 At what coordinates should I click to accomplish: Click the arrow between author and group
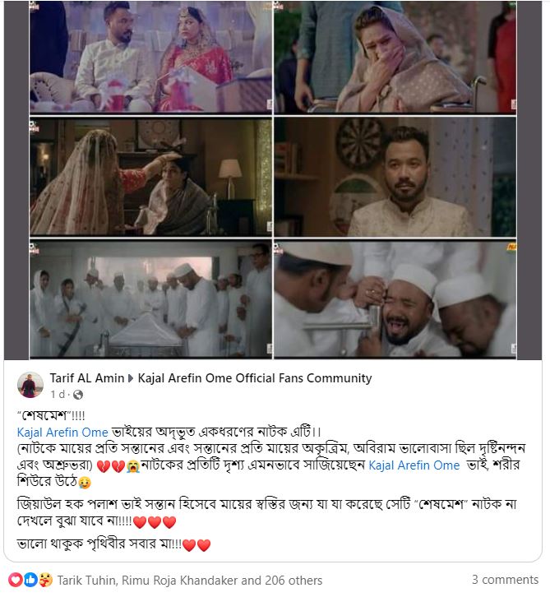[x=131, y=378]
